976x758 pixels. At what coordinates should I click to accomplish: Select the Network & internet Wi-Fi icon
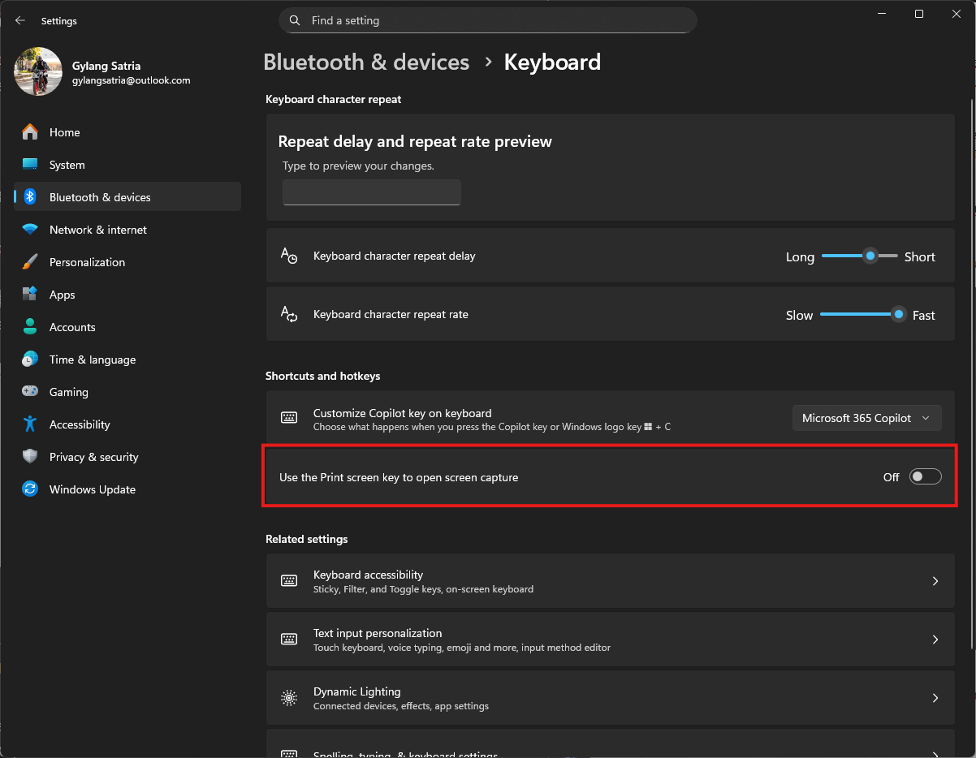(30, 230)
